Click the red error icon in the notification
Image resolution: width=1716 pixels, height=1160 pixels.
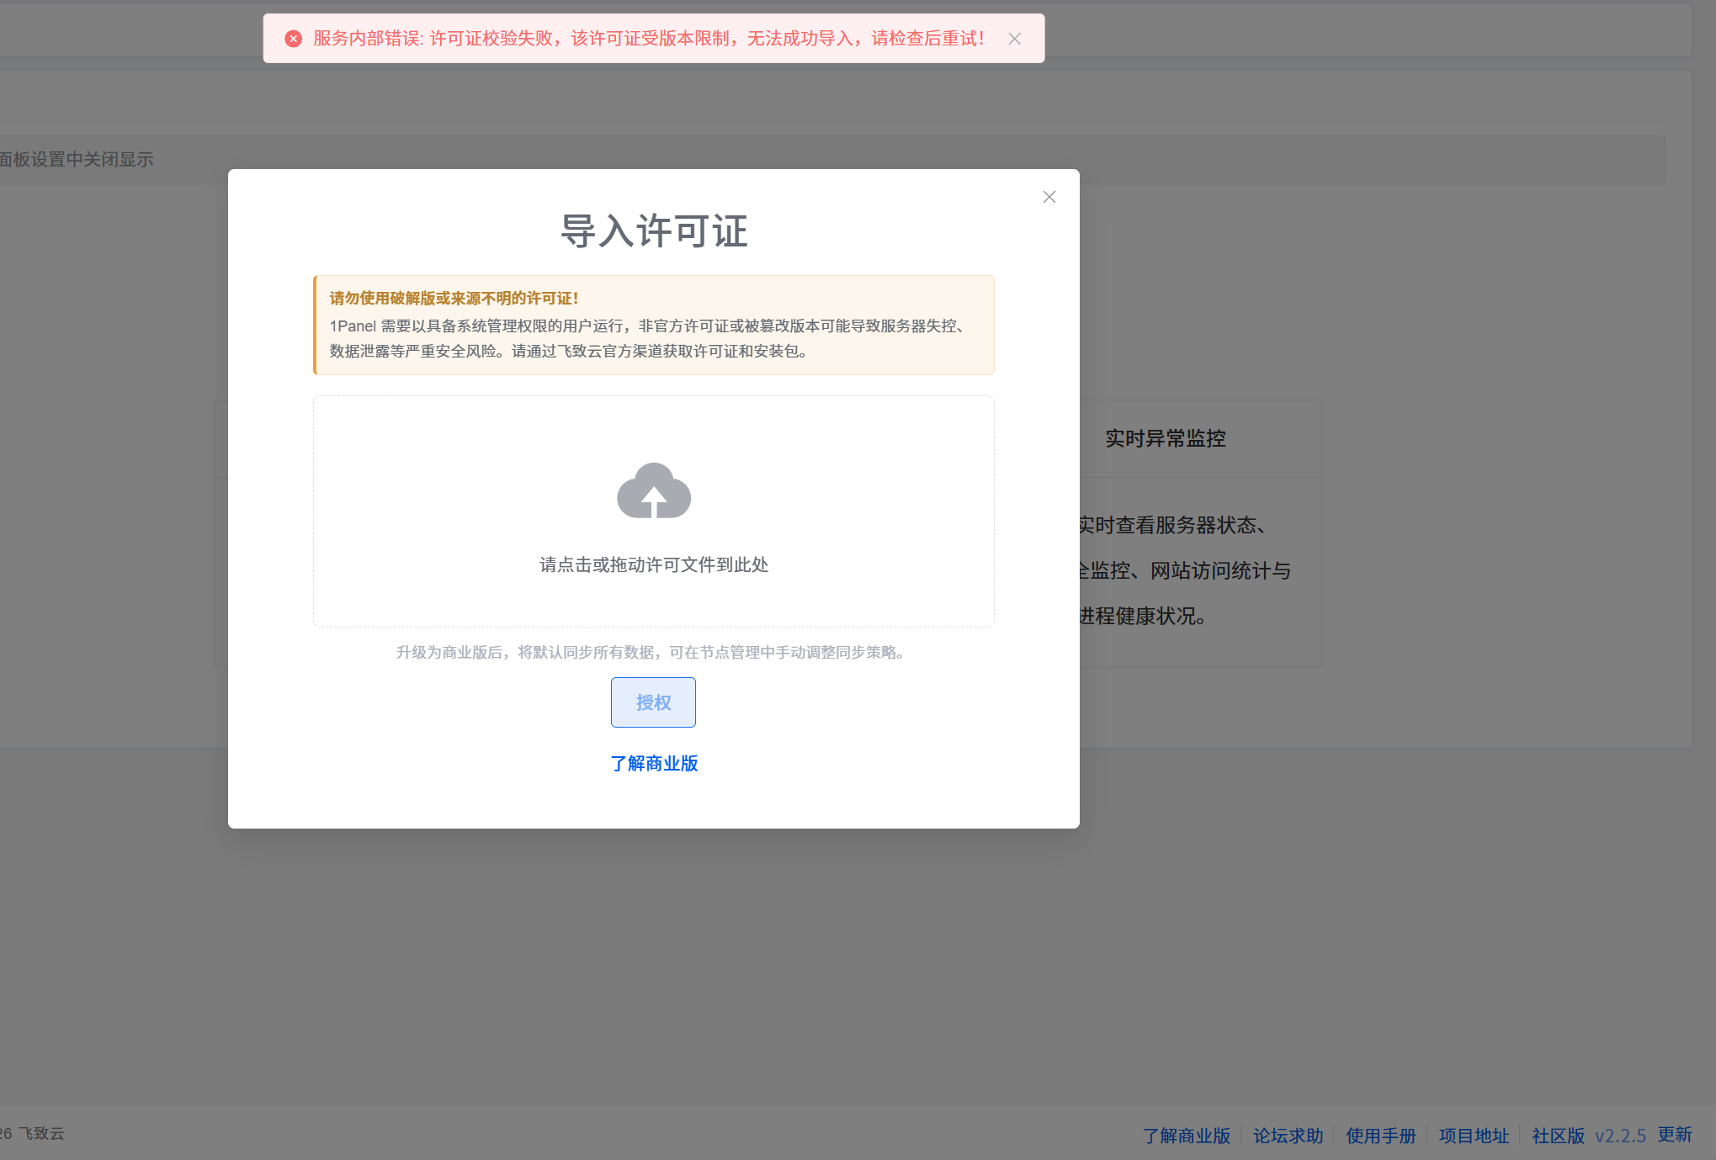point(294,39)
